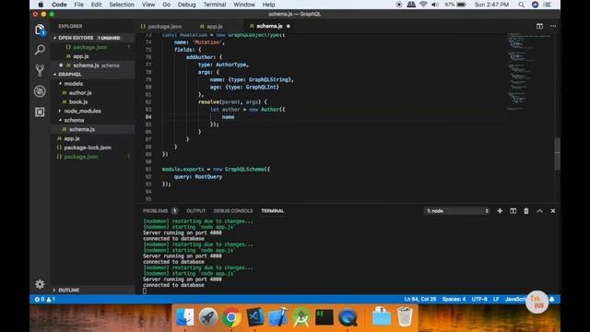
Task: Click errors and warnings count in status bar
Action: click(x=45, y=299)
